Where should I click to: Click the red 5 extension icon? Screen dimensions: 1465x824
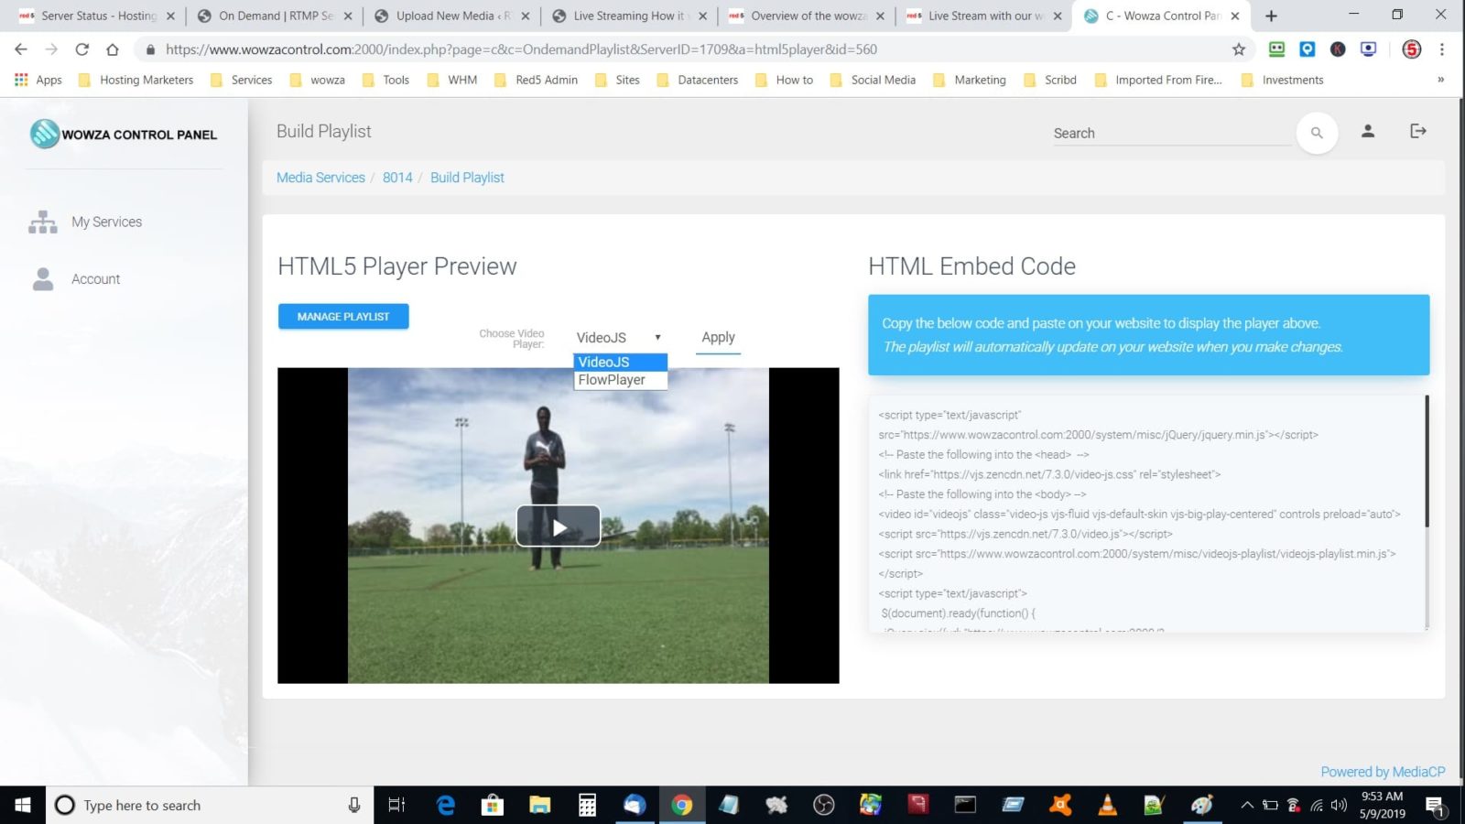point(1412,49)
